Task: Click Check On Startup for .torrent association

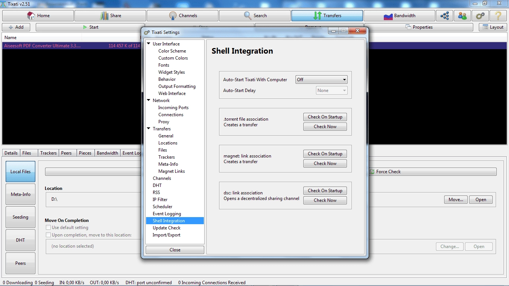Action: click(325, 117)
